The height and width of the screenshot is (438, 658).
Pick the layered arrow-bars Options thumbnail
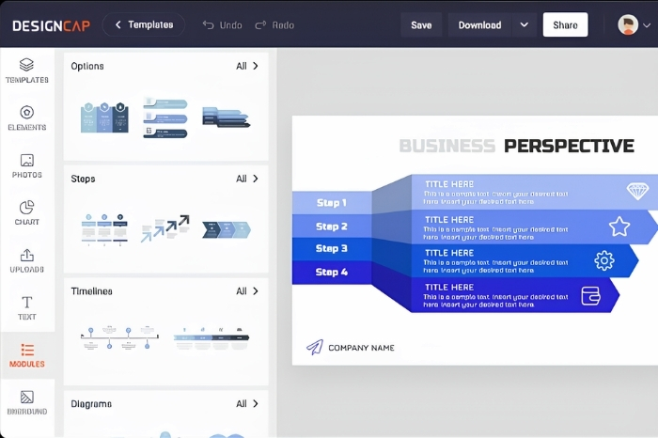[227, 117]
